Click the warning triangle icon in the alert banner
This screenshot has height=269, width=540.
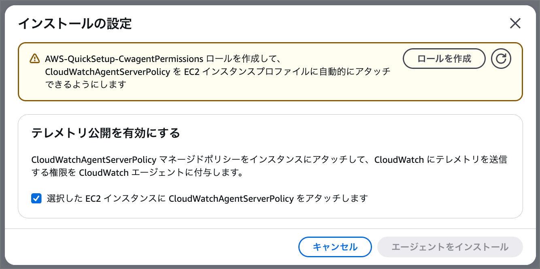34,58
